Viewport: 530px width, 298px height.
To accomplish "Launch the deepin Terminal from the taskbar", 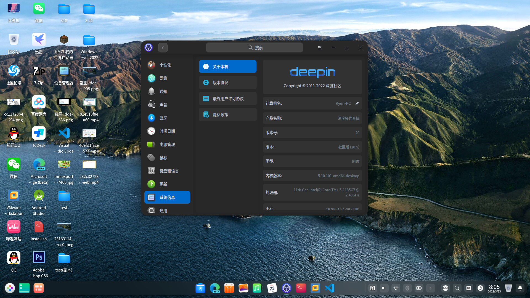I will point(301,288).
